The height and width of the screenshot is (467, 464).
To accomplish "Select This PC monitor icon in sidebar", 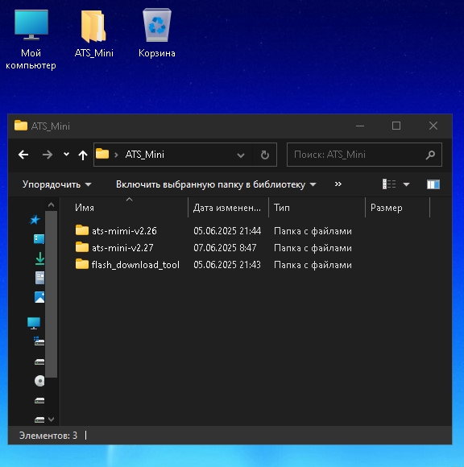I will pyautogui.click(x=34, y=323).
